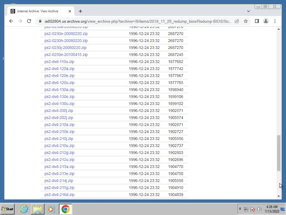Open ps2-dvd-210a.zip link
The width and height of the screenshot is (286, 215).
59,125
